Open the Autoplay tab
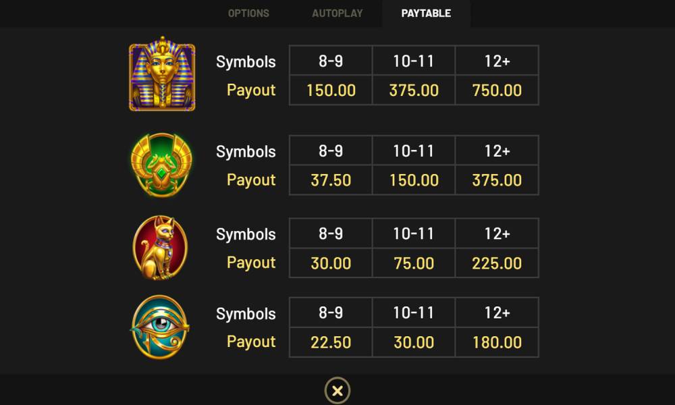Image resolution: width=675 pixels, height=405 pixels. pos(337,13)
